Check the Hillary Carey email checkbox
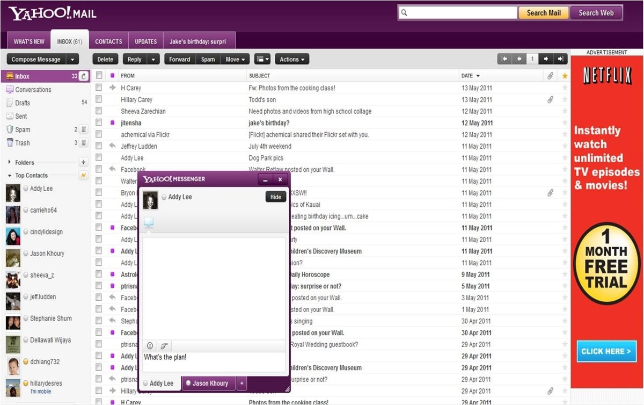 pos(99,99)
